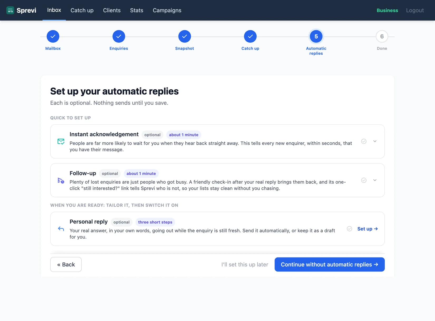Click Follow-up 'about 1 minute' badge
435x321 pixels.
point(141,173)
